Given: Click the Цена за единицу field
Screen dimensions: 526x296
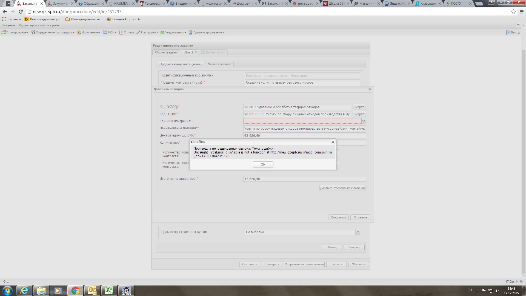Looking at the screenshot, I should click(305, 135).
